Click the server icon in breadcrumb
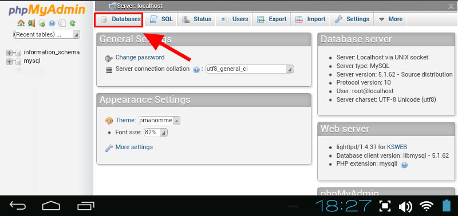The width and height of the screenshot is (458, 216). click(x=112, y=6)
